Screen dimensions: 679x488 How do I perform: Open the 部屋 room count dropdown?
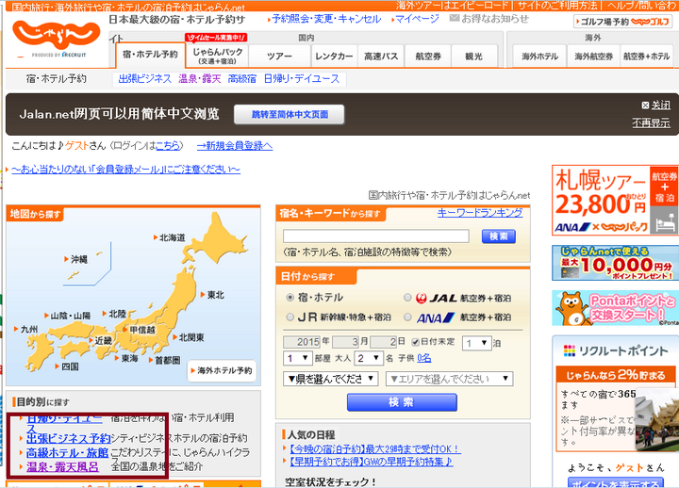(x=297, y=358)
